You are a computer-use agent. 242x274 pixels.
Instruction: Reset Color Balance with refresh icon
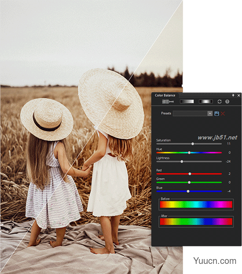tap(220, 102)
